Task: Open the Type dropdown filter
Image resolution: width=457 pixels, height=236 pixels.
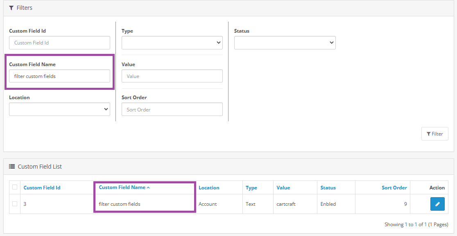Action: coord(172,42)
